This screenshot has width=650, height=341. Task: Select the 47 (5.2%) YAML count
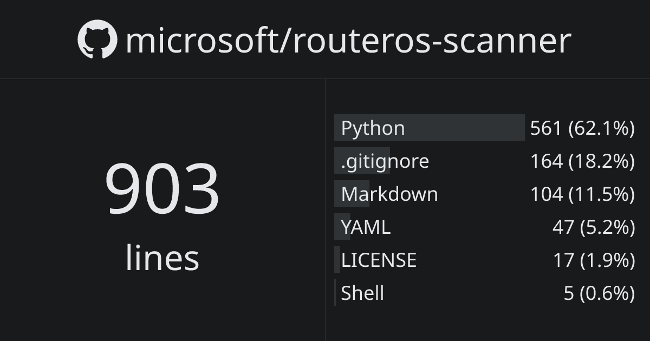click(x=593, y=227)
